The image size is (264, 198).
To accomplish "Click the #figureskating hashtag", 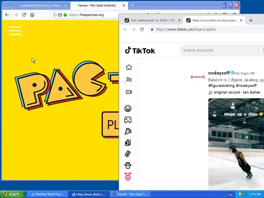I will coord(221,86).
